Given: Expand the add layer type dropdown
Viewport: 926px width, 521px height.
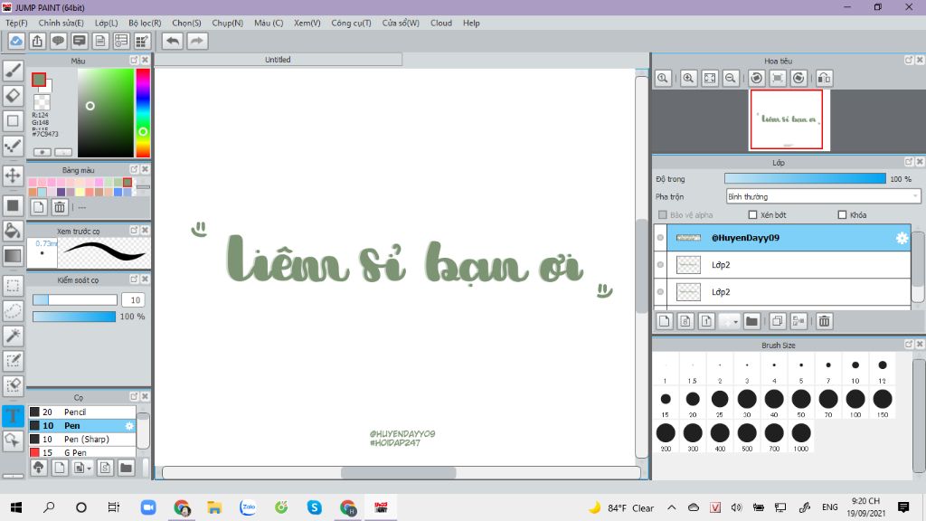Looking at the screenshot, I should [x=730, y=321].
